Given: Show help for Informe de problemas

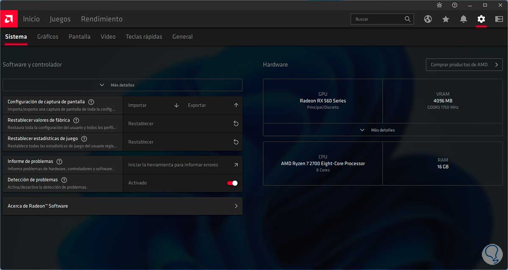Looking at the screenshot, I should pos(59,161).
